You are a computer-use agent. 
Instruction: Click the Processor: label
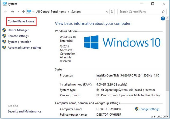click(66, 75)
